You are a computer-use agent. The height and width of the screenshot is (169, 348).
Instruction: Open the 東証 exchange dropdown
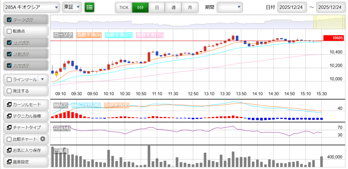pyautogui.click(x=72, y=7)
